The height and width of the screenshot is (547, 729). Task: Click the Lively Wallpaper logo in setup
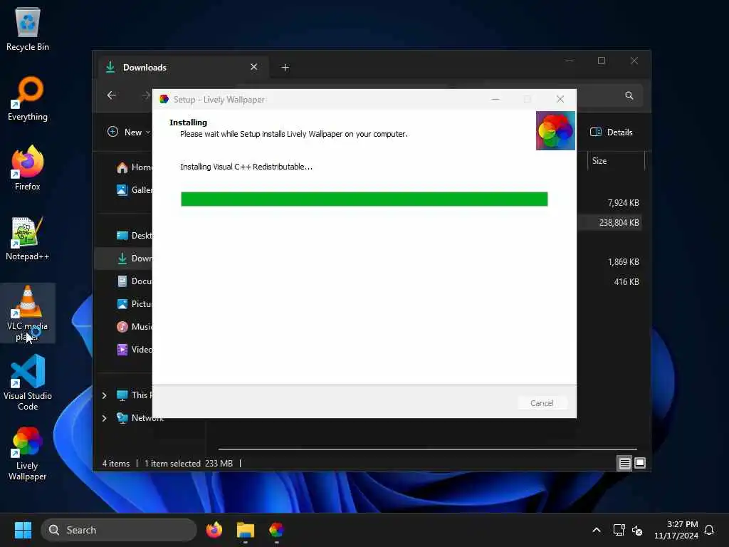[555, 131]
